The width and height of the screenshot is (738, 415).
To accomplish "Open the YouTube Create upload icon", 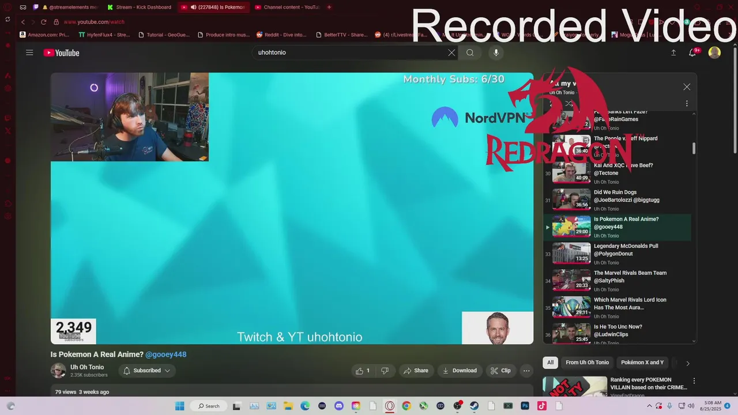I will [x=673, y=52].
